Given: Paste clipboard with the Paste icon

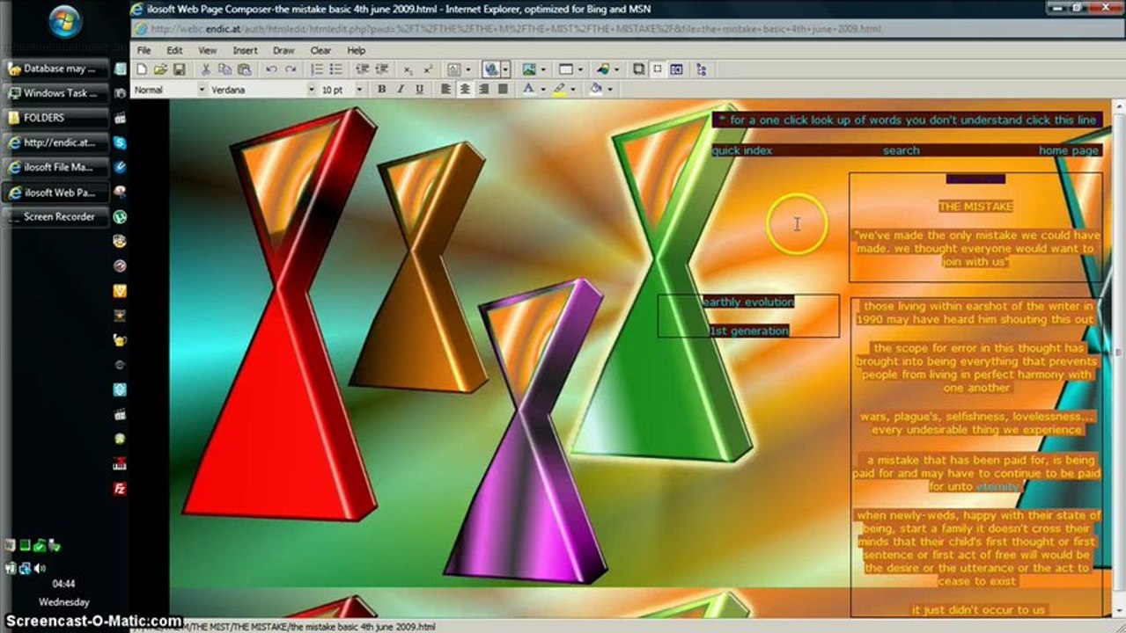Looking at the screenshot, I should 244,69.
